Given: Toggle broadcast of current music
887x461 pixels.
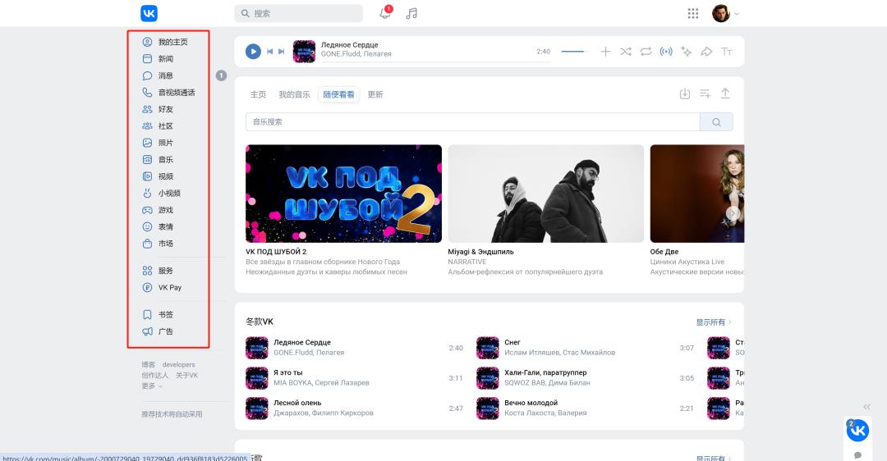Looking at the screenshot, I should [x=666, y=52].
